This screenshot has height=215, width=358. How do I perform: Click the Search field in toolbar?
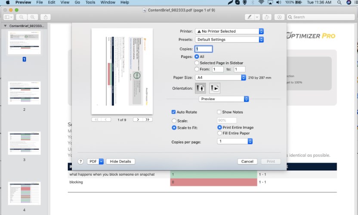click(x=321, y=17)
